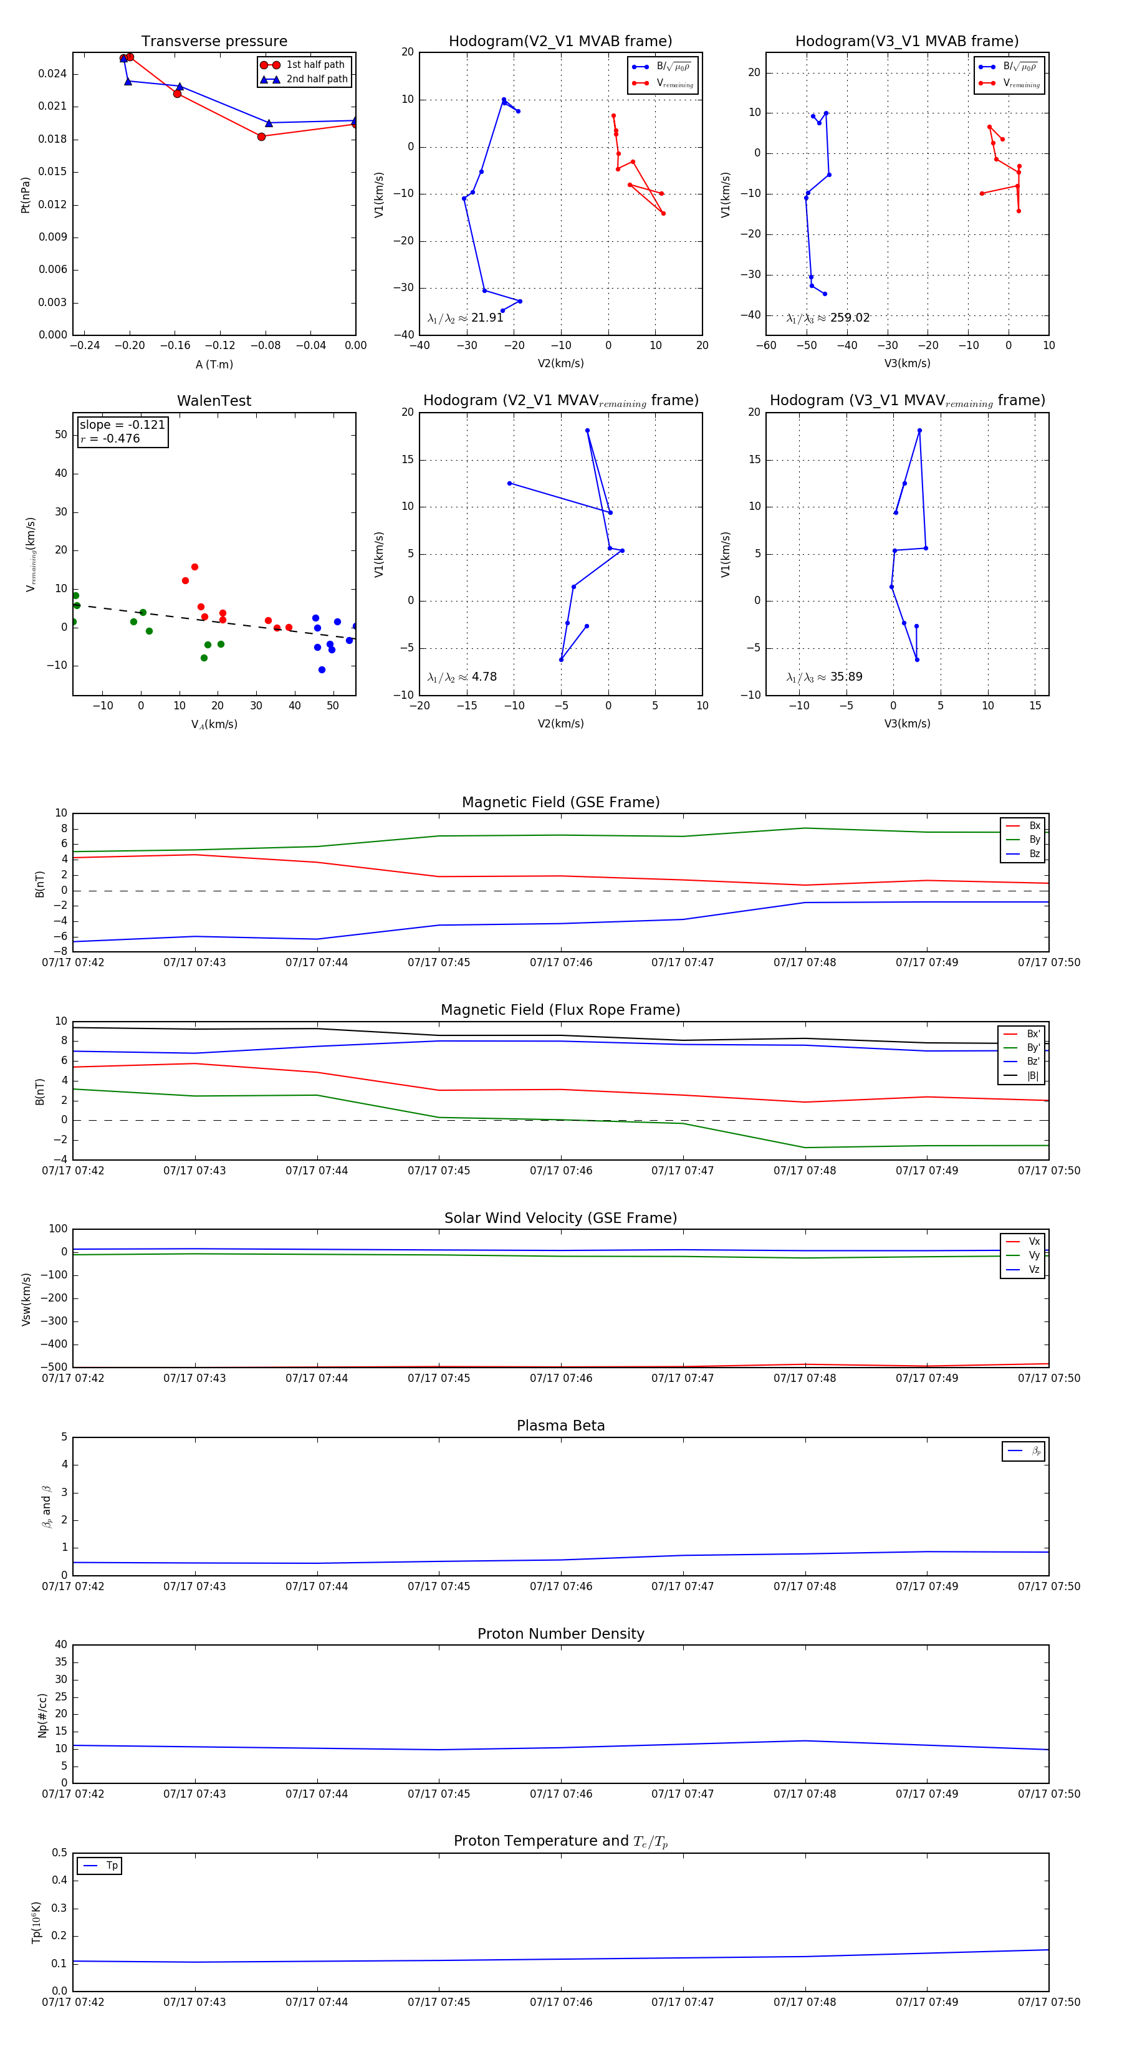Click the 'Transverse pressure' plot title
The width and height of the screenshot is (1122, 2057).
214,42
